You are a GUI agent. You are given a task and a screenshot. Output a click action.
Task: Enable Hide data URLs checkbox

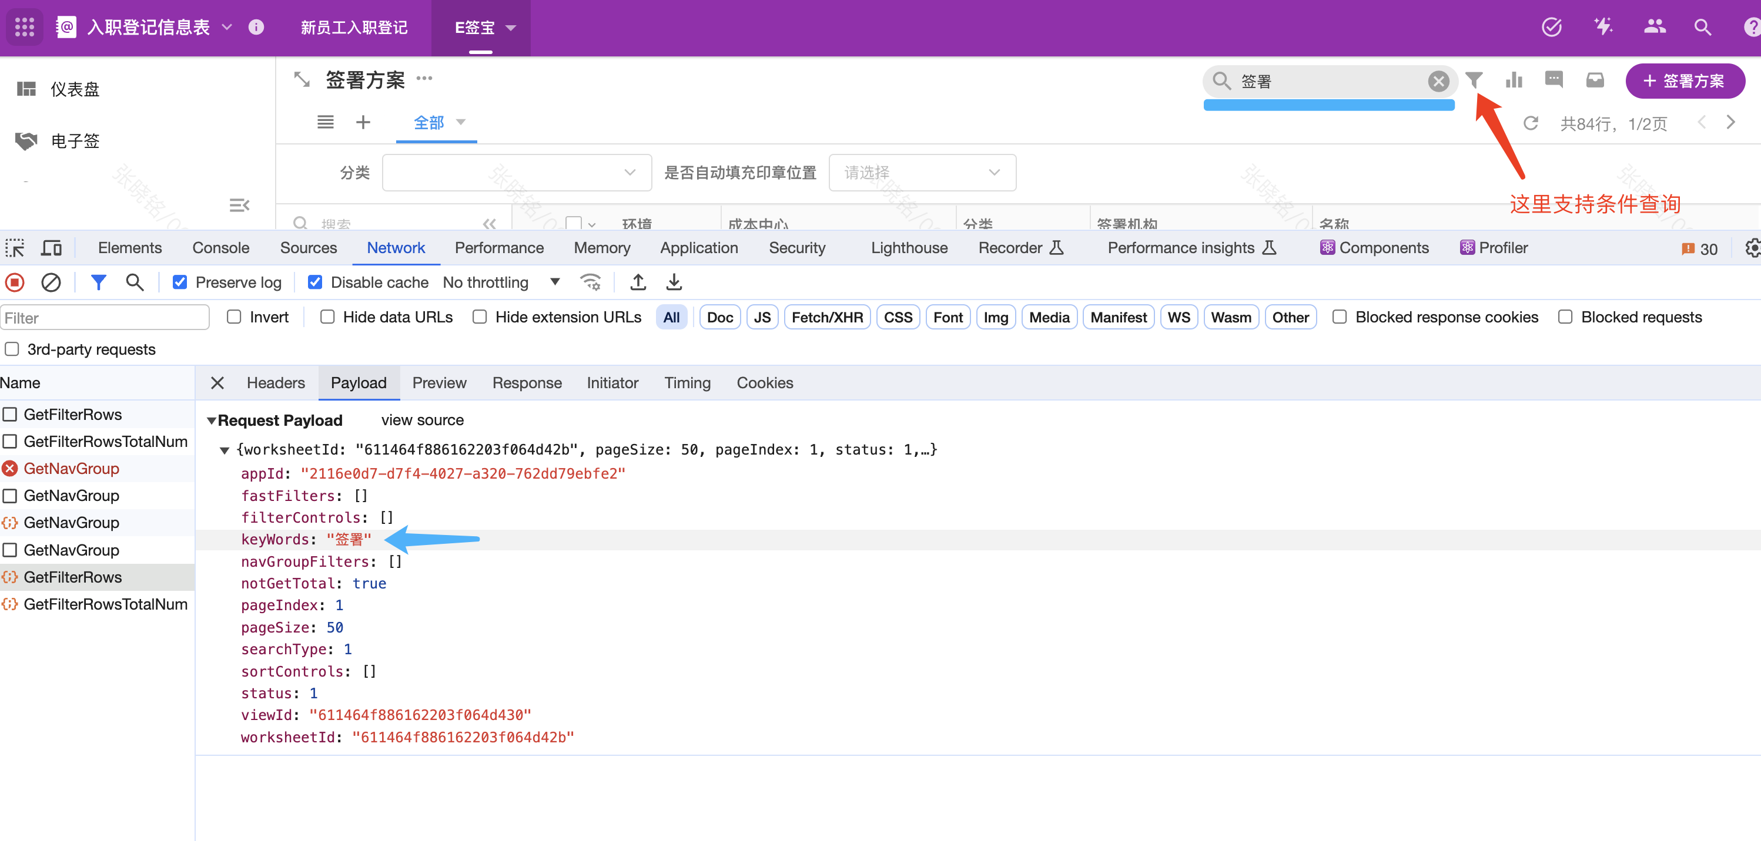[327, 317]
